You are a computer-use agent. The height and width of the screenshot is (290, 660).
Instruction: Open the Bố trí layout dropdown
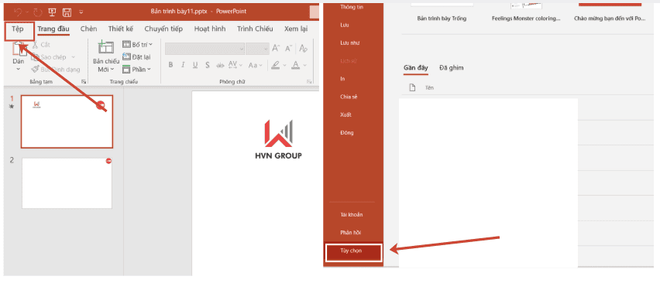click(x=138, y=44)
